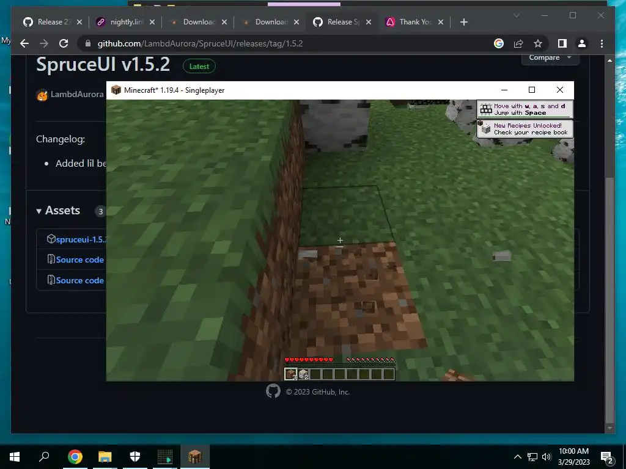This screenshot has width=626, height=469.
Task: Share this page via the share icon
Action: tap(518, 43)
